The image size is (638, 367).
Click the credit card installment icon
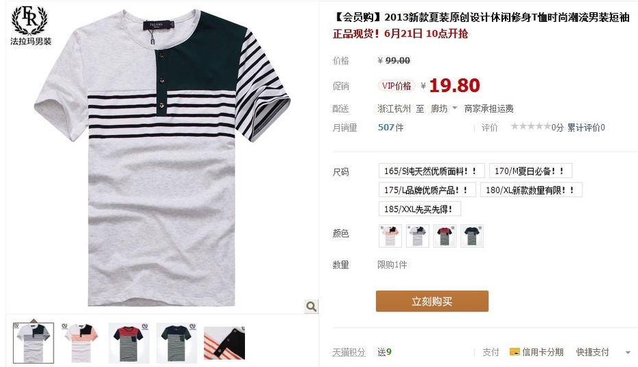pyautogui.click(x=515, y=352)
